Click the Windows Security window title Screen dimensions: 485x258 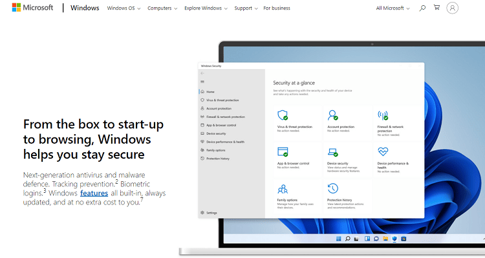point(211,66)
